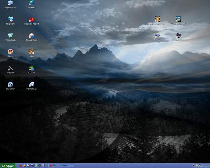210x168 pixels.
Task: Select the Freelancer game icon
Action: click(178, 35)
